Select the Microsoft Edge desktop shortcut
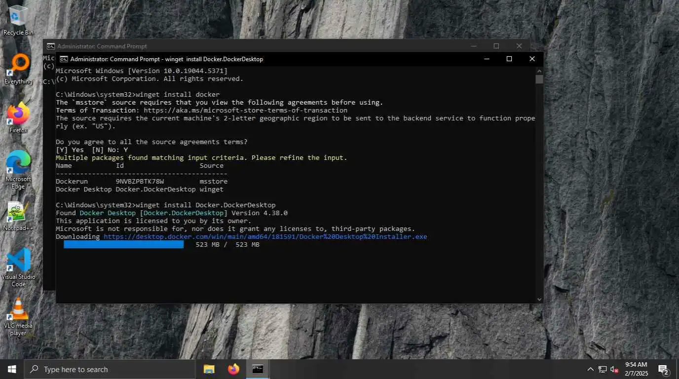This screenshot has width=679, height=379. tap(18, 170)
